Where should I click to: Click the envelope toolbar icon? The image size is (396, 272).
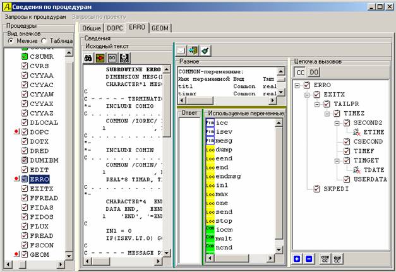(x=181, y=50)
